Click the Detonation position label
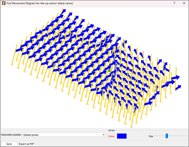The height and width of the screenshot is (147, 189). [x=11, y=135]
